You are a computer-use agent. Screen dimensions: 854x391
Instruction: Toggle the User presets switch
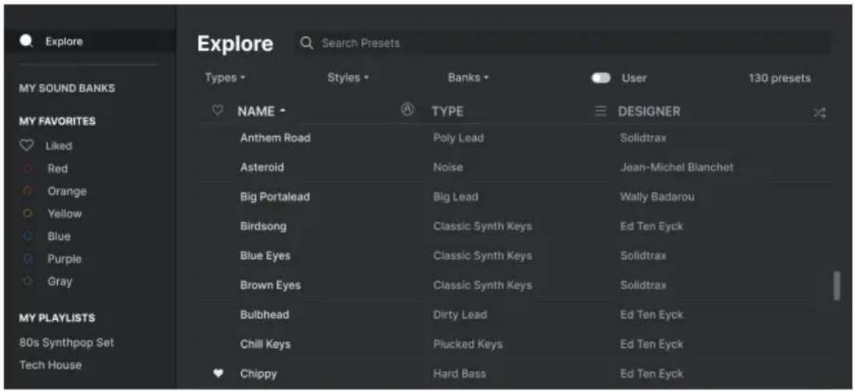pos(600,78)
